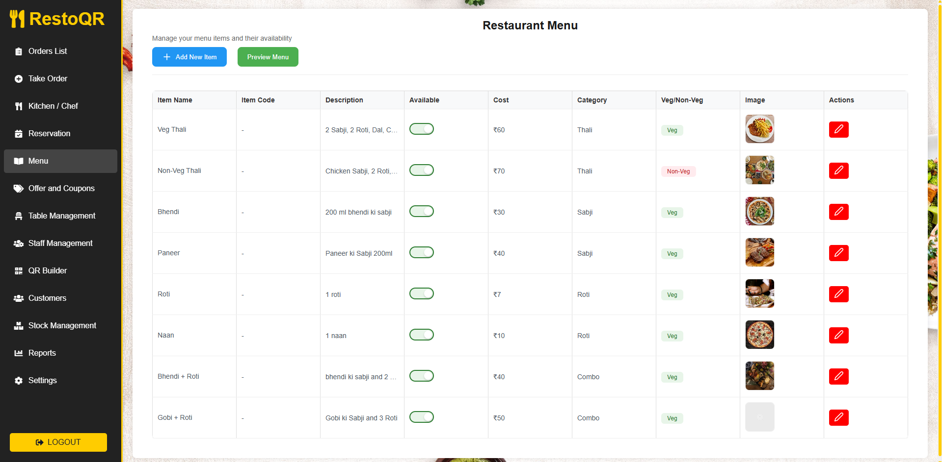Screen dimensions: 942x462
Task: Edit the Bhendi item
Action: pyautogui.click(x=838, y=212)
